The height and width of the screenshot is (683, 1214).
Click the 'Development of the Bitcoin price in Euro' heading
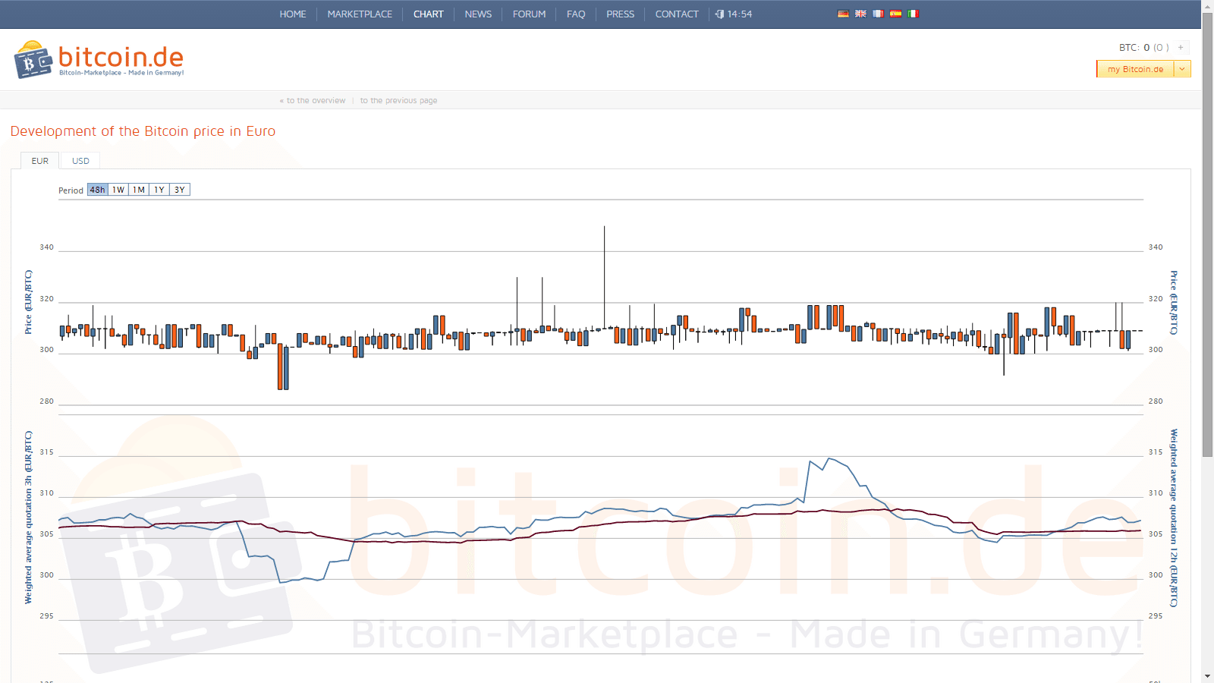pyautogui.click(x=143, y=131)
